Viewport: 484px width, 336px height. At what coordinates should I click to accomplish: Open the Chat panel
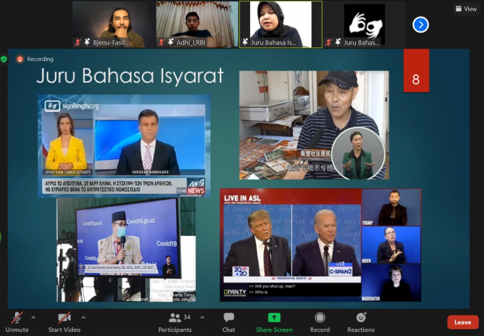[229, 322]
